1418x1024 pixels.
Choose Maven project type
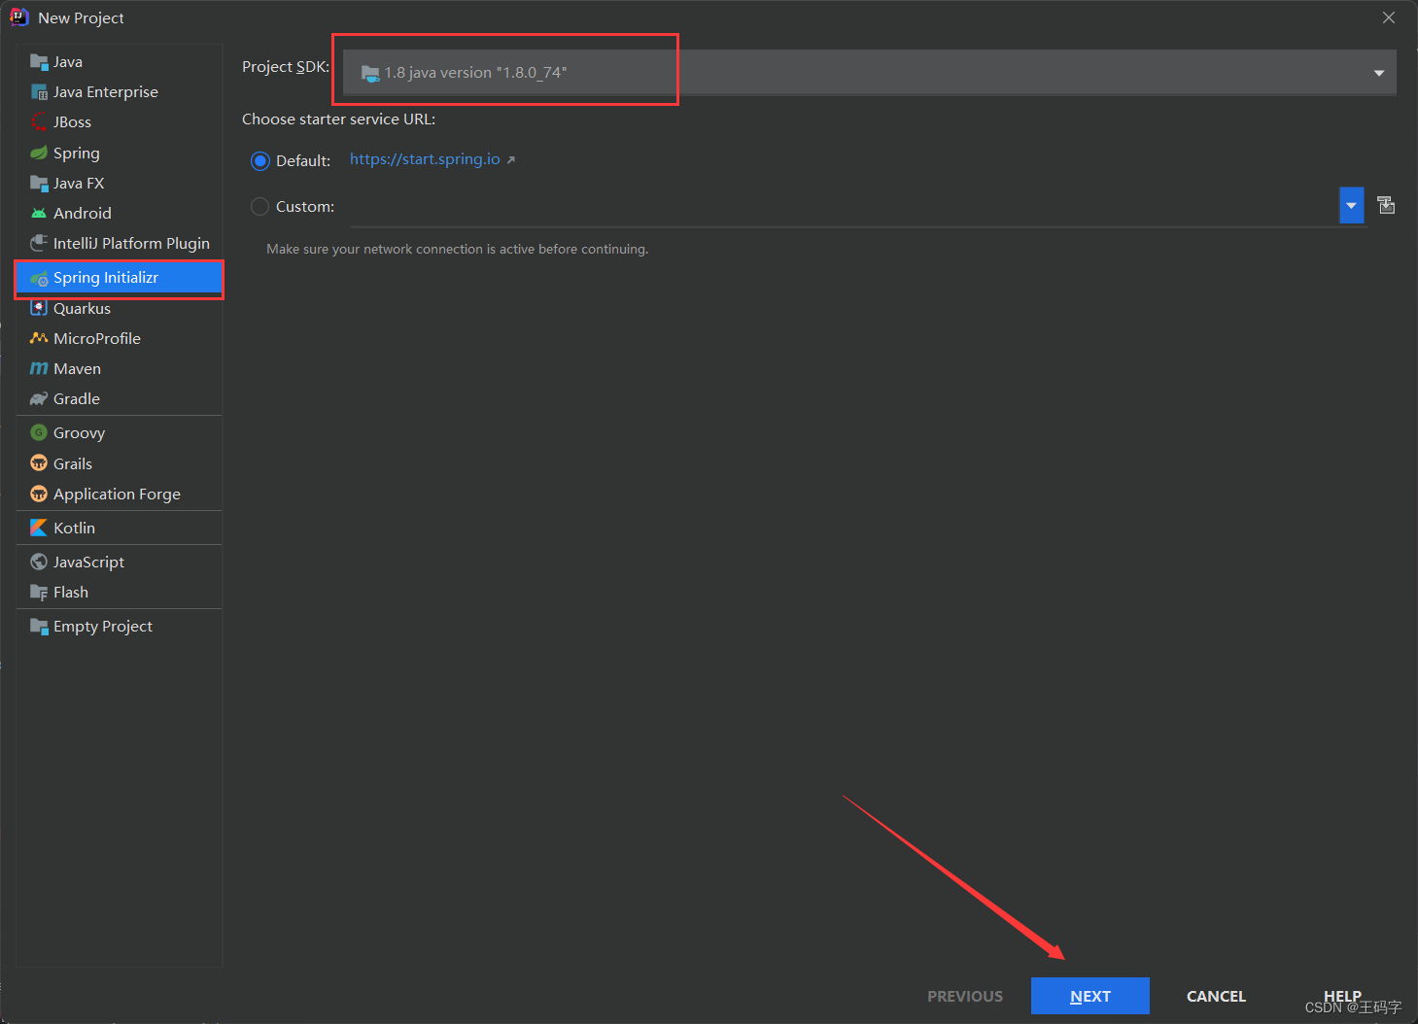point(119,368)
